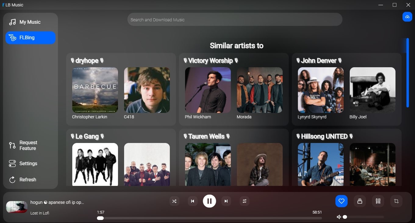This screenshot has width=415, height=223.
Task: Open the C418 artist photo
Action: coord(147,90)
